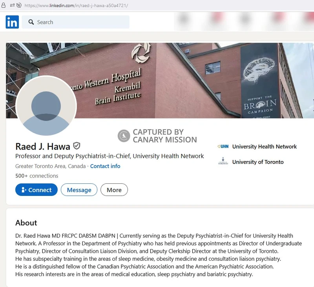The image size is (314, 287).
Task: Click the translate icon left of the address bar
Action: click(12, 5)
